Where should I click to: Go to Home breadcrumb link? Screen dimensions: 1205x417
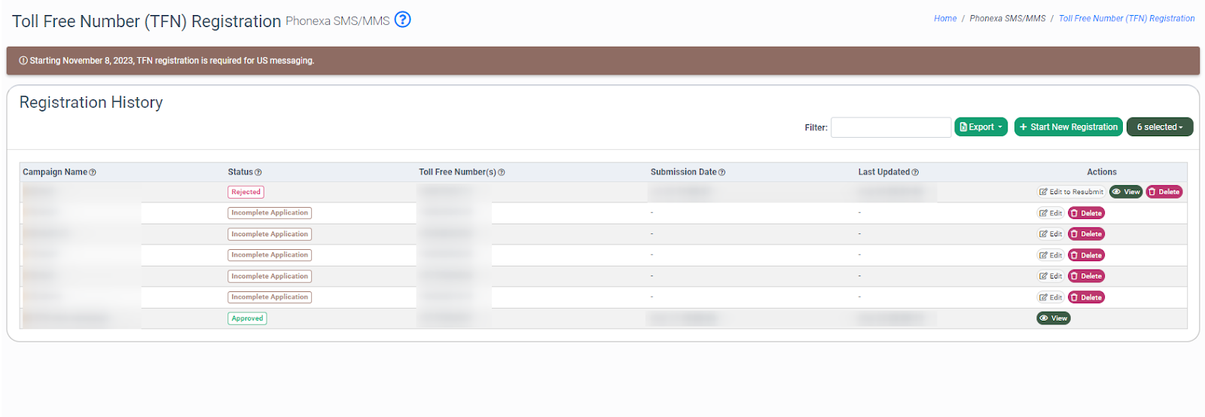[x=945, y=19]
